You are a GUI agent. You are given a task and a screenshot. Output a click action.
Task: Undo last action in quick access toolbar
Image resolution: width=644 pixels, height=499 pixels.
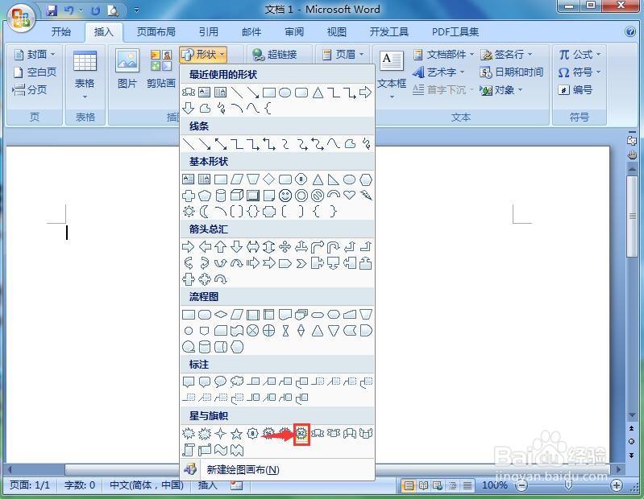69,10
